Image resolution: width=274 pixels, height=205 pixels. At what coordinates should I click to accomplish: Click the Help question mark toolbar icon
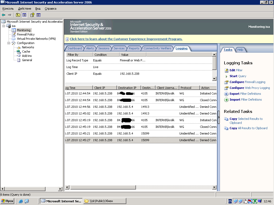pyautogui.click(x=32, y=15)
